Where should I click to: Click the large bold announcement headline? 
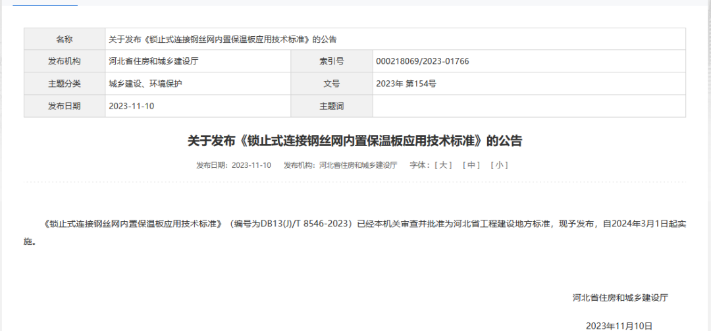point(355,141)
